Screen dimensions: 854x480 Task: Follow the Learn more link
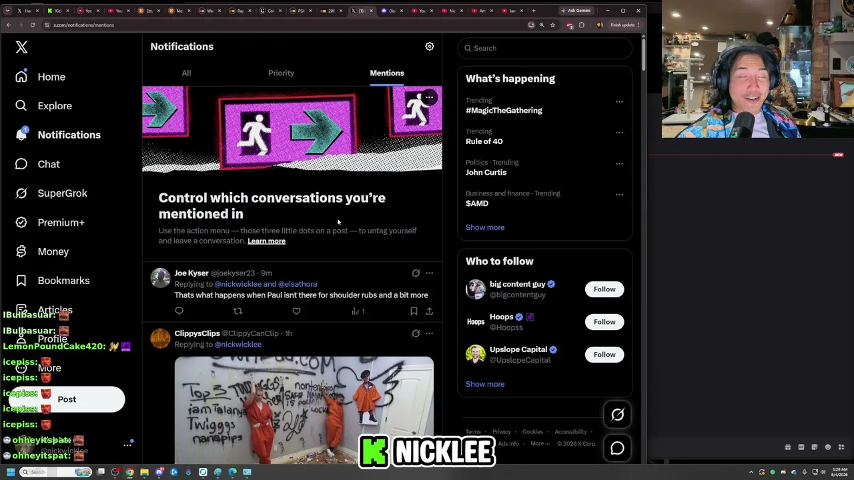(266, 241)
